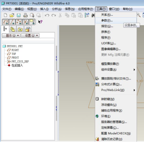
Task: Click the Redo arrow icon
Action: pyautogui.click(x=54, y=15)
